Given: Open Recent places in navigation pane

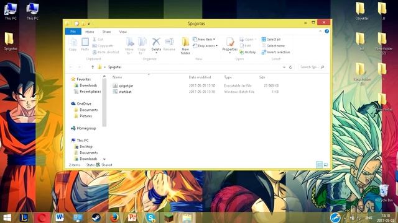Looking at the screenshot, I should [x=87, y=92].
